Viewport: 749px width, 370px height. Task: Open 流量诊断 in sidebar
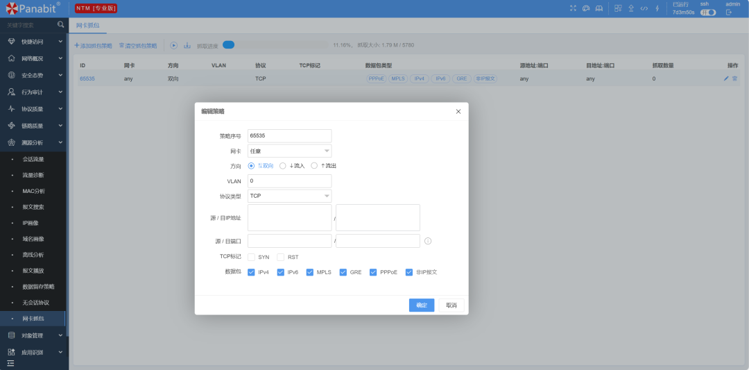(x=33, y=175)
